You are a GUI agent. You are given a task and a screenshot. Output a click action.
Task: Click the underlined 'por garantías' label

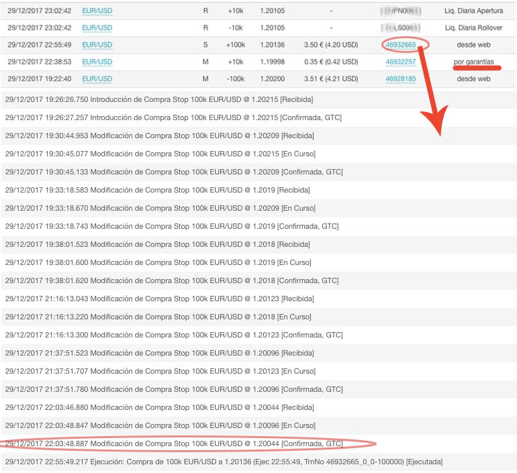click(473, 62)
